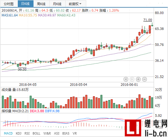Click the rightmost volume bar
Screen dimensions: 168x137
(152, 103)
